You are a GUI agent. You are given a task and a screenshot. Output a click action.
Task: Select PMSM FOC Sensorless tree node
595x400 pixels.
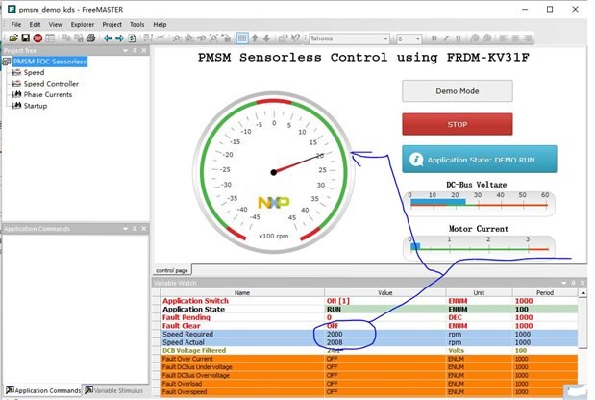click(x=50, y=62)
